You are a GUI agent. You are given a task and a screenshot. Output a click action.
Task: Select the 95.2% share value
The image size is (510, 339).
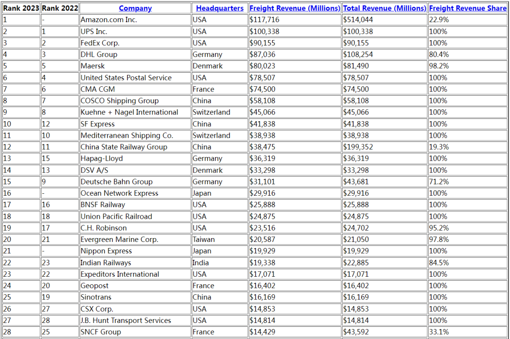(467, 228)
